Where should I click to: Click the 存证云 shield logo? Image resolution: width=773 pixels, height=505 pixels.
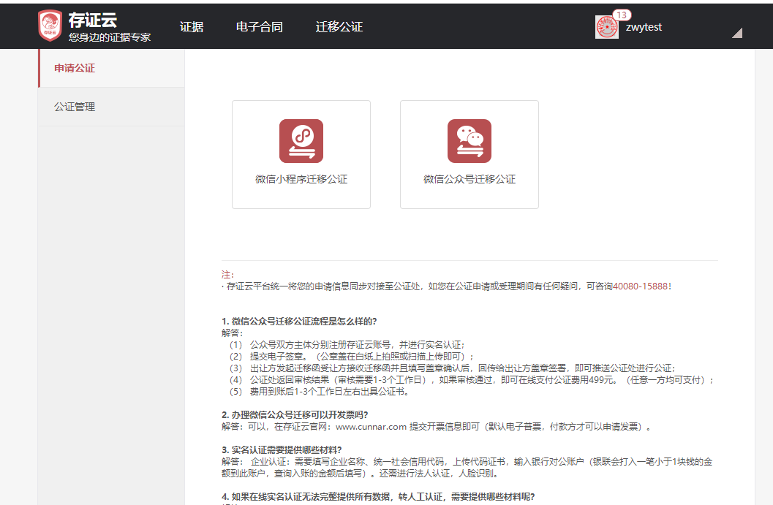[50, 26]
